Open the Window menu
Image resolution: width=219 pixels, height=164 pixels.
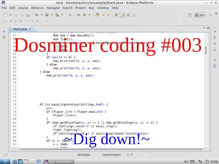click(103, 8)
